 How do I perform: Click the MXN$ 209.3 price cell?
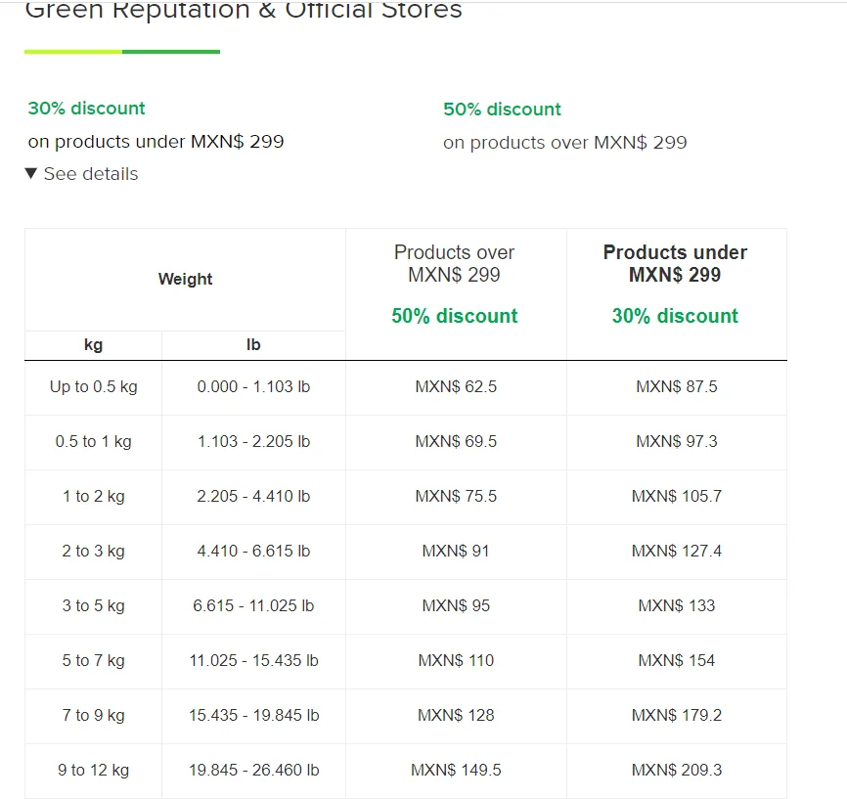(677, 770)
